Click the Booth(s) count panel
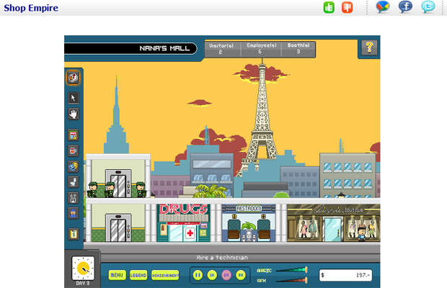Screen dimensions: 447x288 (298, 49)
